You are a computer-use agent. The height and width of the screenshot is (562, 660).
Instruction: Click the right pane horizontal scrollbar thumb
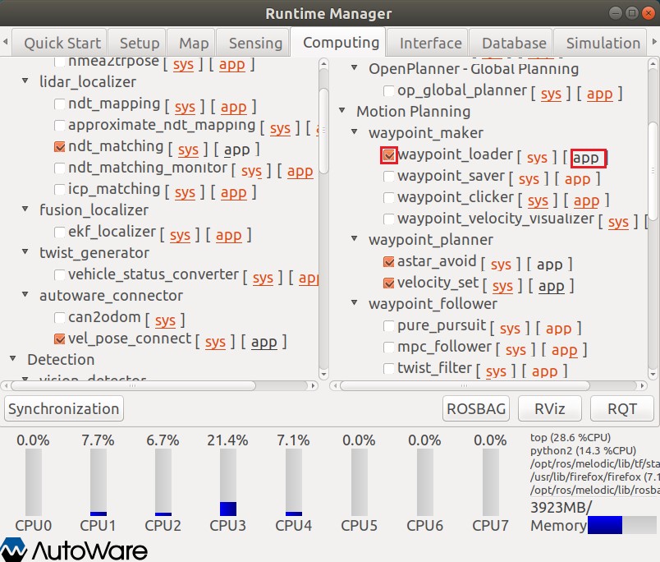tap(465, 385)
